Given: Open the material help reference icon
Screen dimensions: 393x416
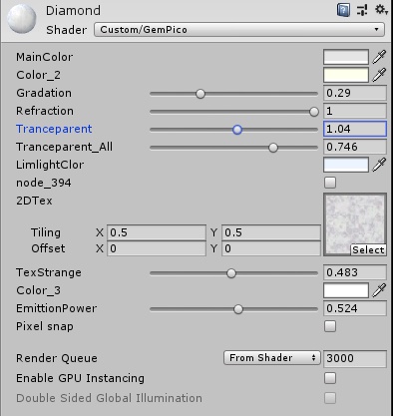Looking at the screenshot, I should coord(343,10).
